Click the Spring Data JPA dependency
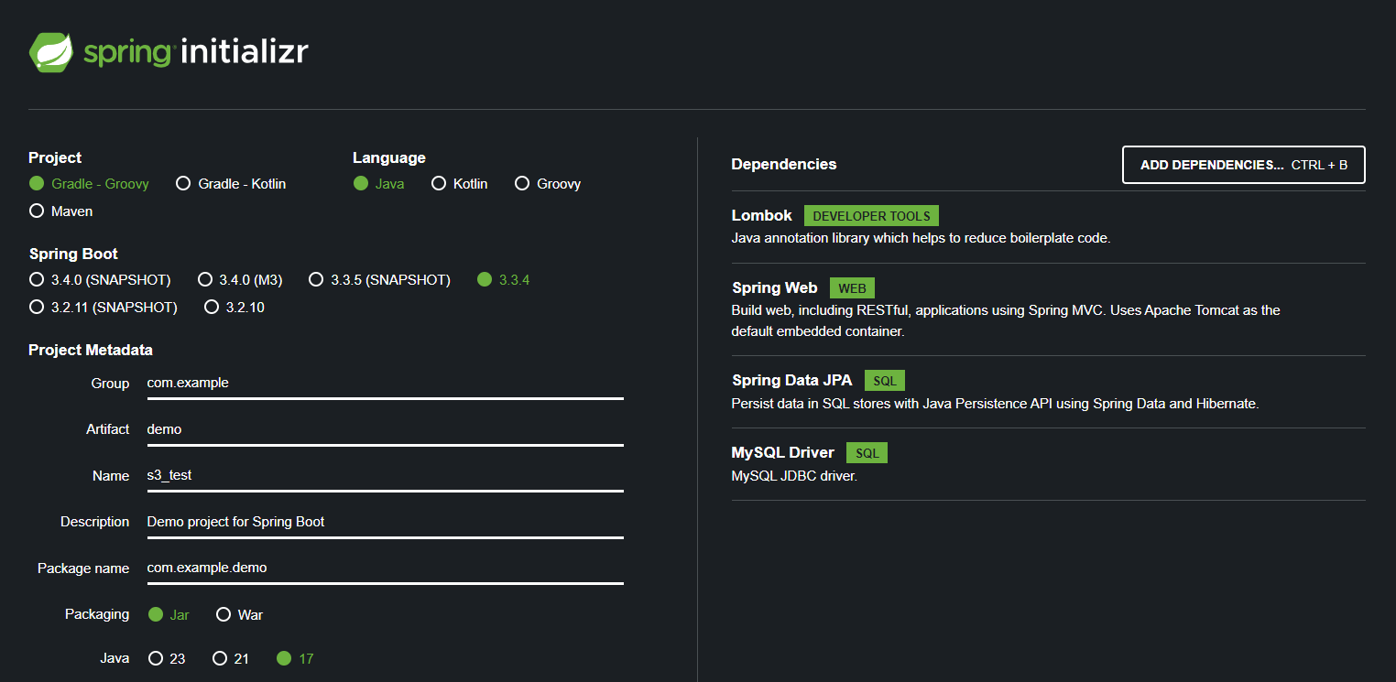The width and height of the screenshot is (1396, 682). point(1048,392)
